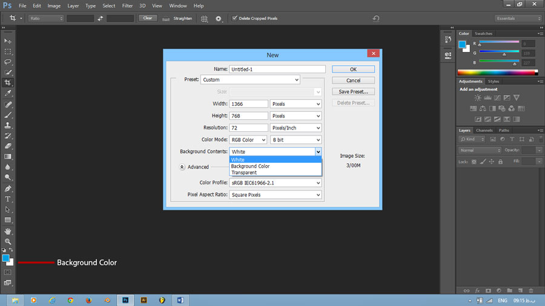This screenshot has height=306, width=545.
Task: Open Pixel Aspect Ratio dropdown
Action: pos(276,195)
